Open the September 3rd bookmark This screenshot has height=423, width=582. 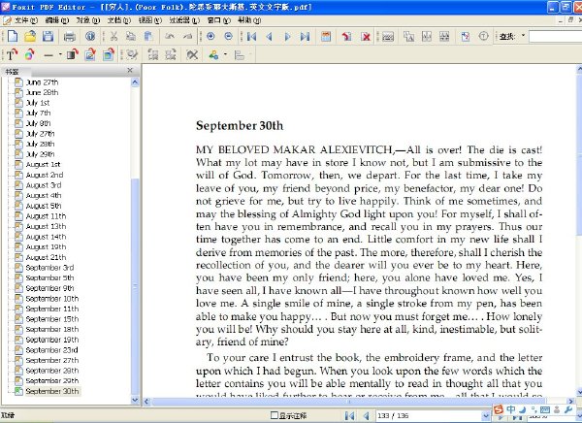pos(49,268)
